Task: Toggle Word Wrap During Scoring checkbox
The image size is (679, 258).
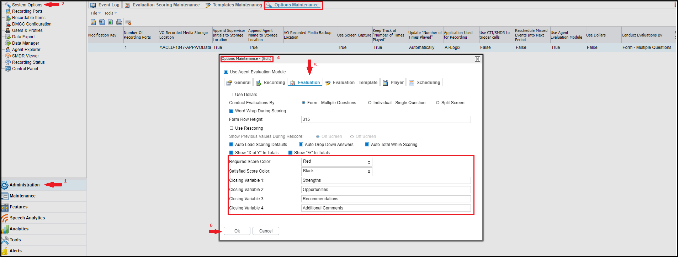Action: [x=231, y=111]
